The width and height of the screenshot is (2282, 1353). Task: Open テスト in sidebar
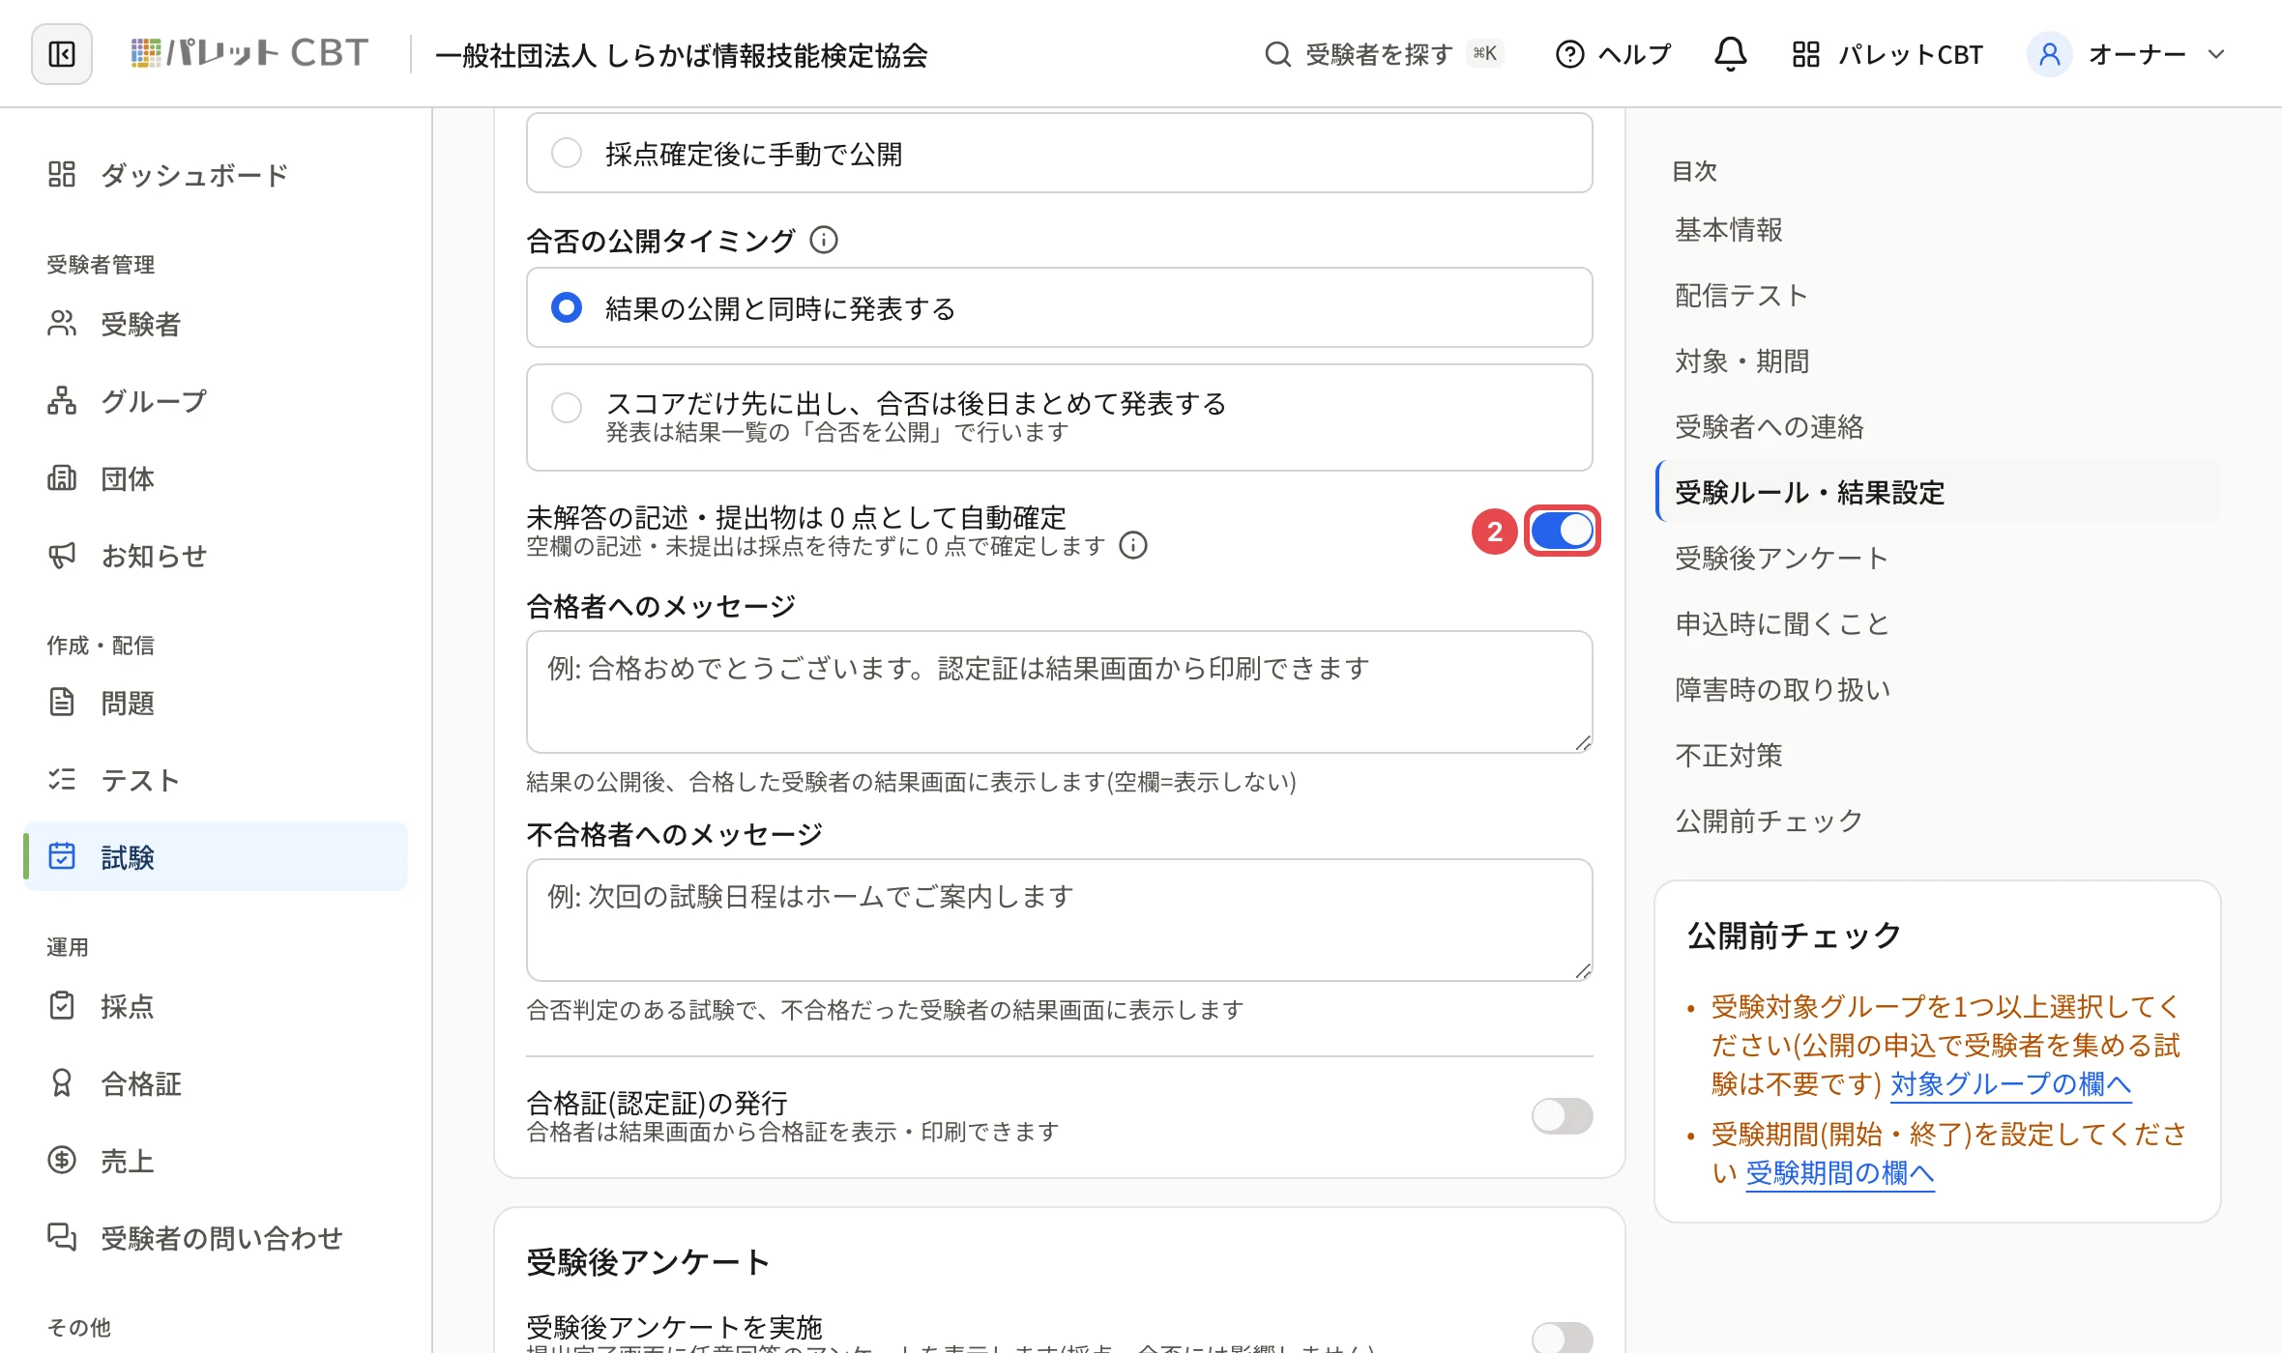click(x=215, y=780)
